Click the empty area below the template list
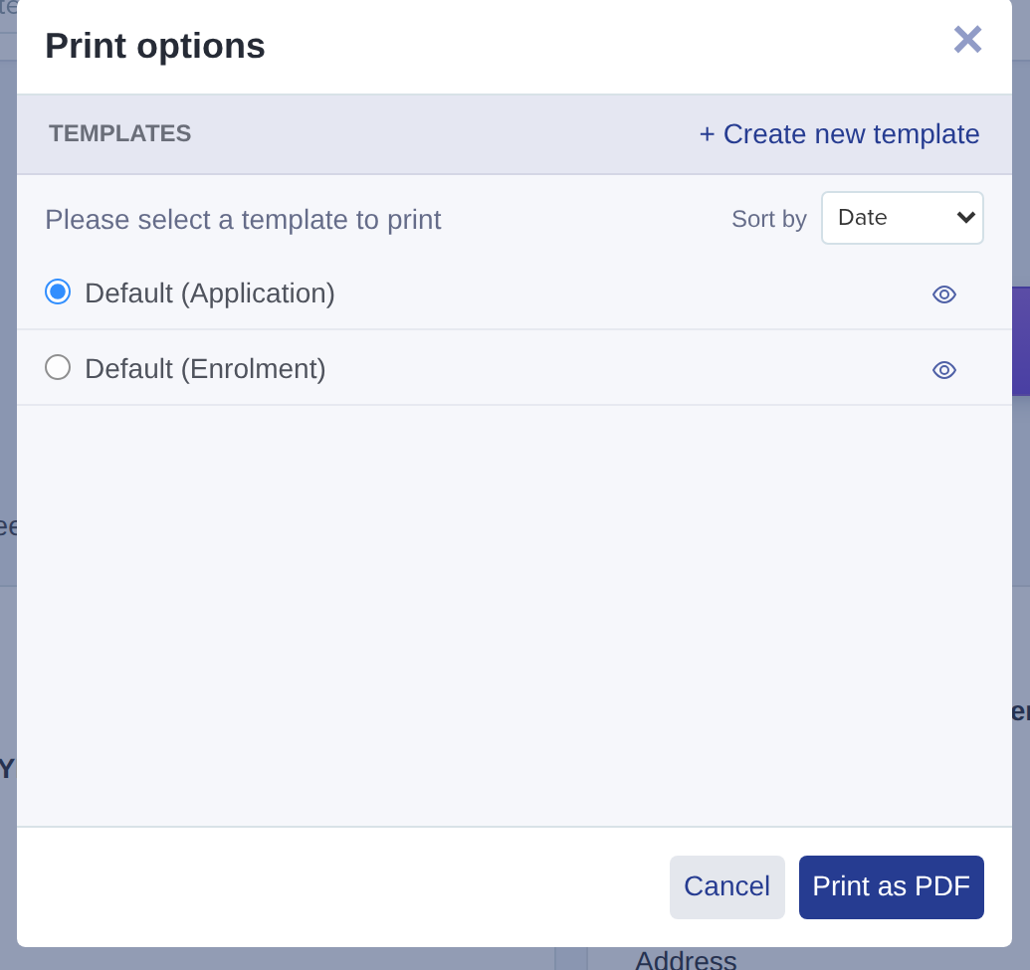 pos(515,616)
